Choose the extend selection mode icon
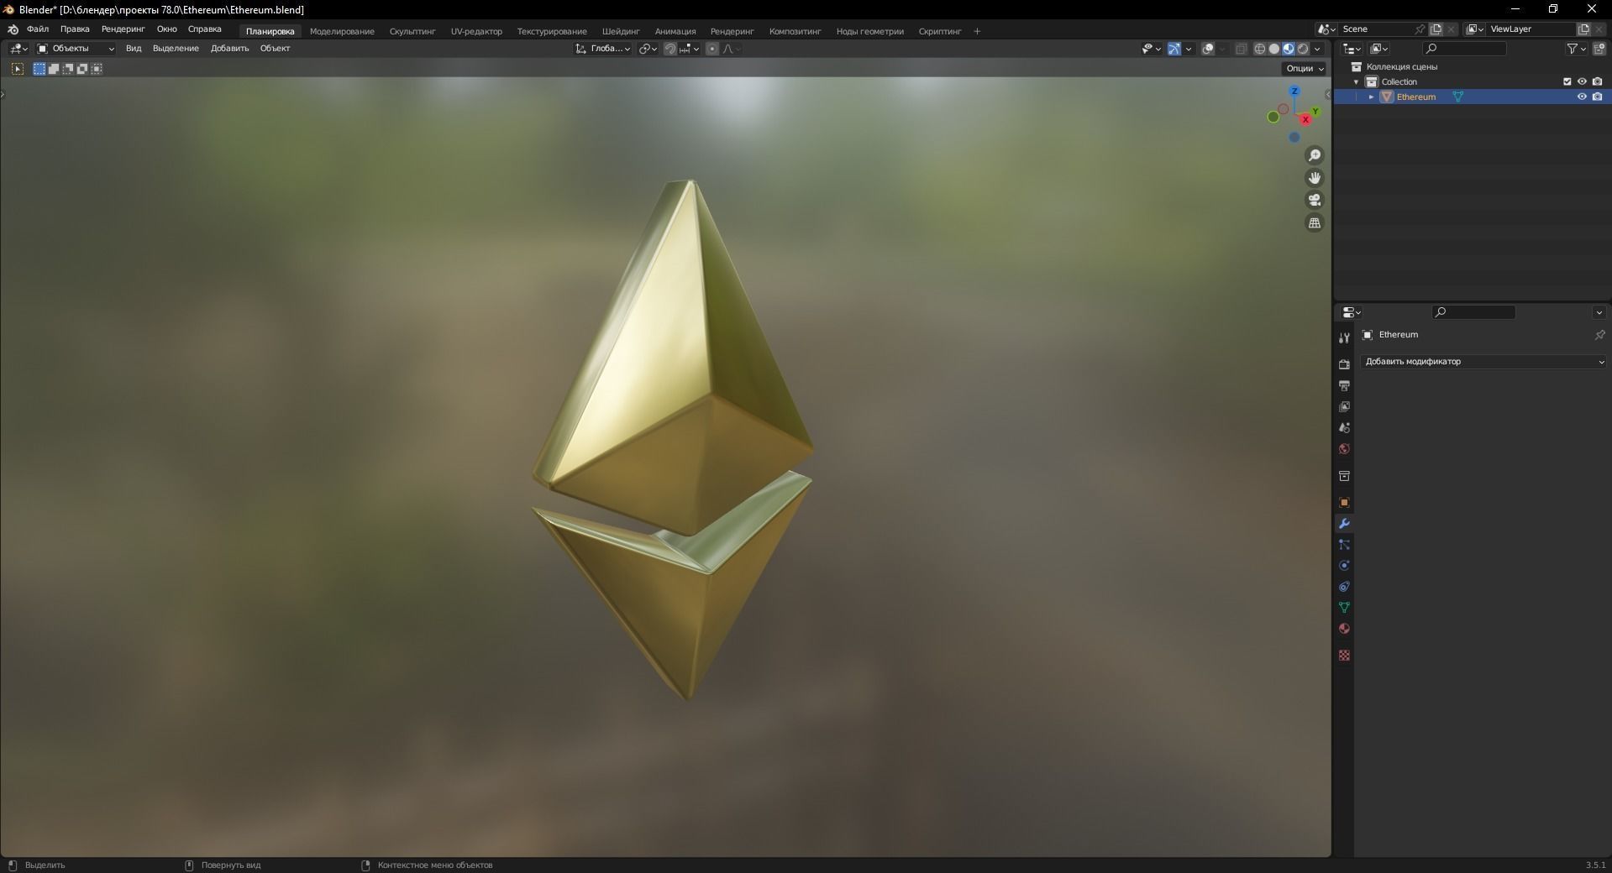 [x=54, y=69]
